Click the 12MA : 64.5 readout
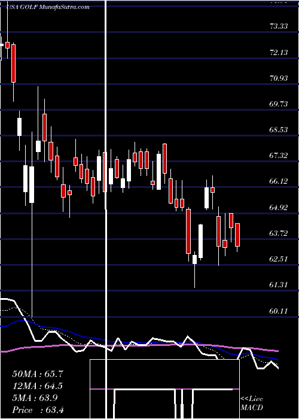 (x=38, y=386)
